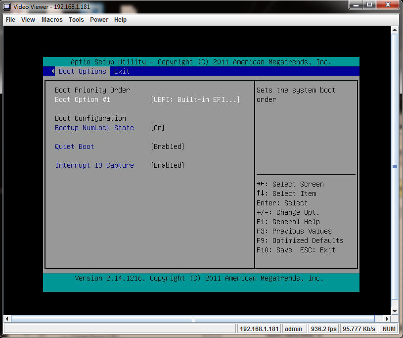403x338 pixels.
Task: Toggle Bootup NumLock State [On] value
Action: (x=158, y=128)
